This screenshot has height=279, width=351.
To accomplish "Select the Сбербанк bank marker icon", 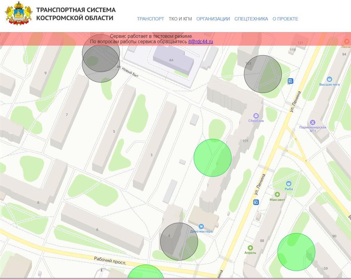I will click(x=256, y=116).
